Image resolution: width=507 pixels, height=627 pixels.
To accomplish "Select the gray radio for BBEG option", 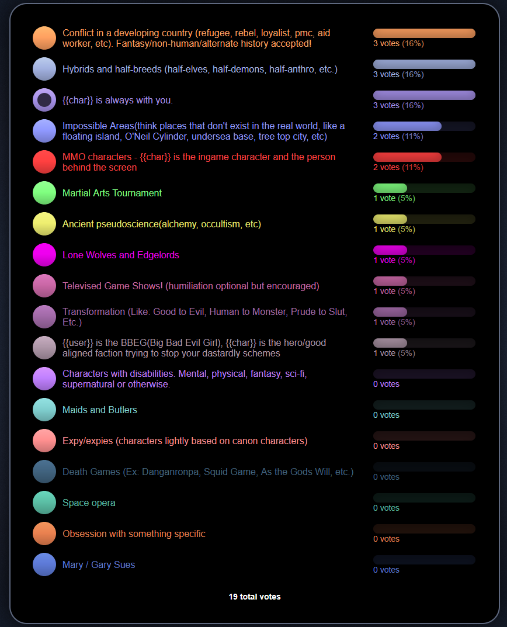I will (44, 348).
